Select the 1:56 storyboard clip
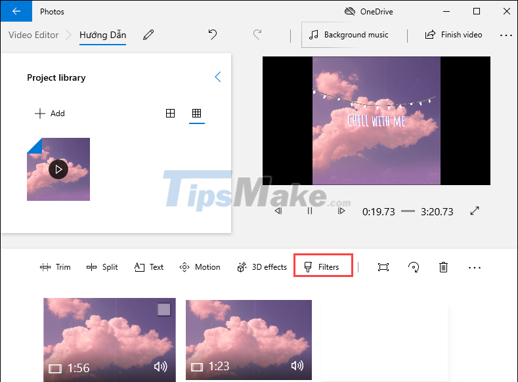 tap(110, 340)
